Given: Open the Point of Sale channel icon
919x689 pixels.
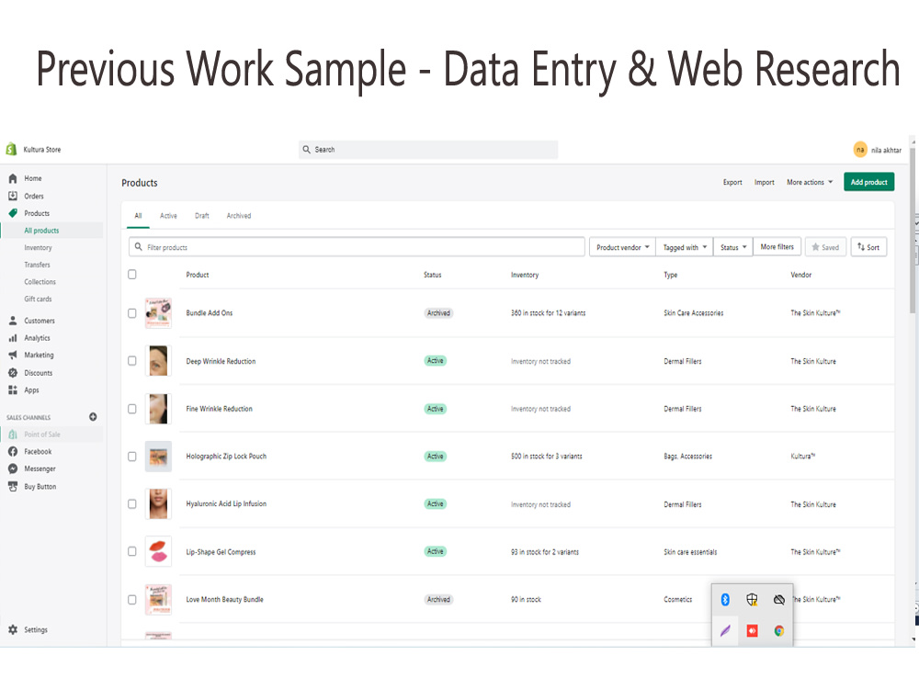Looking at the screenshot, I should tap(12, 435).
